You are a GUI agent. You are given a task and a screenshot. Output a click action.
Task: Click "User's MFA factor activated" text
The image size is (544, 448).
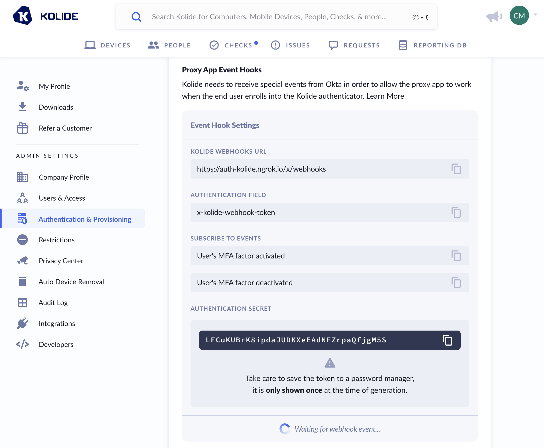coord(241,256)
